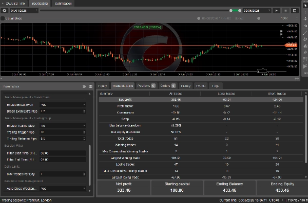Open the Trade statistics tab

tap(123, 86)
